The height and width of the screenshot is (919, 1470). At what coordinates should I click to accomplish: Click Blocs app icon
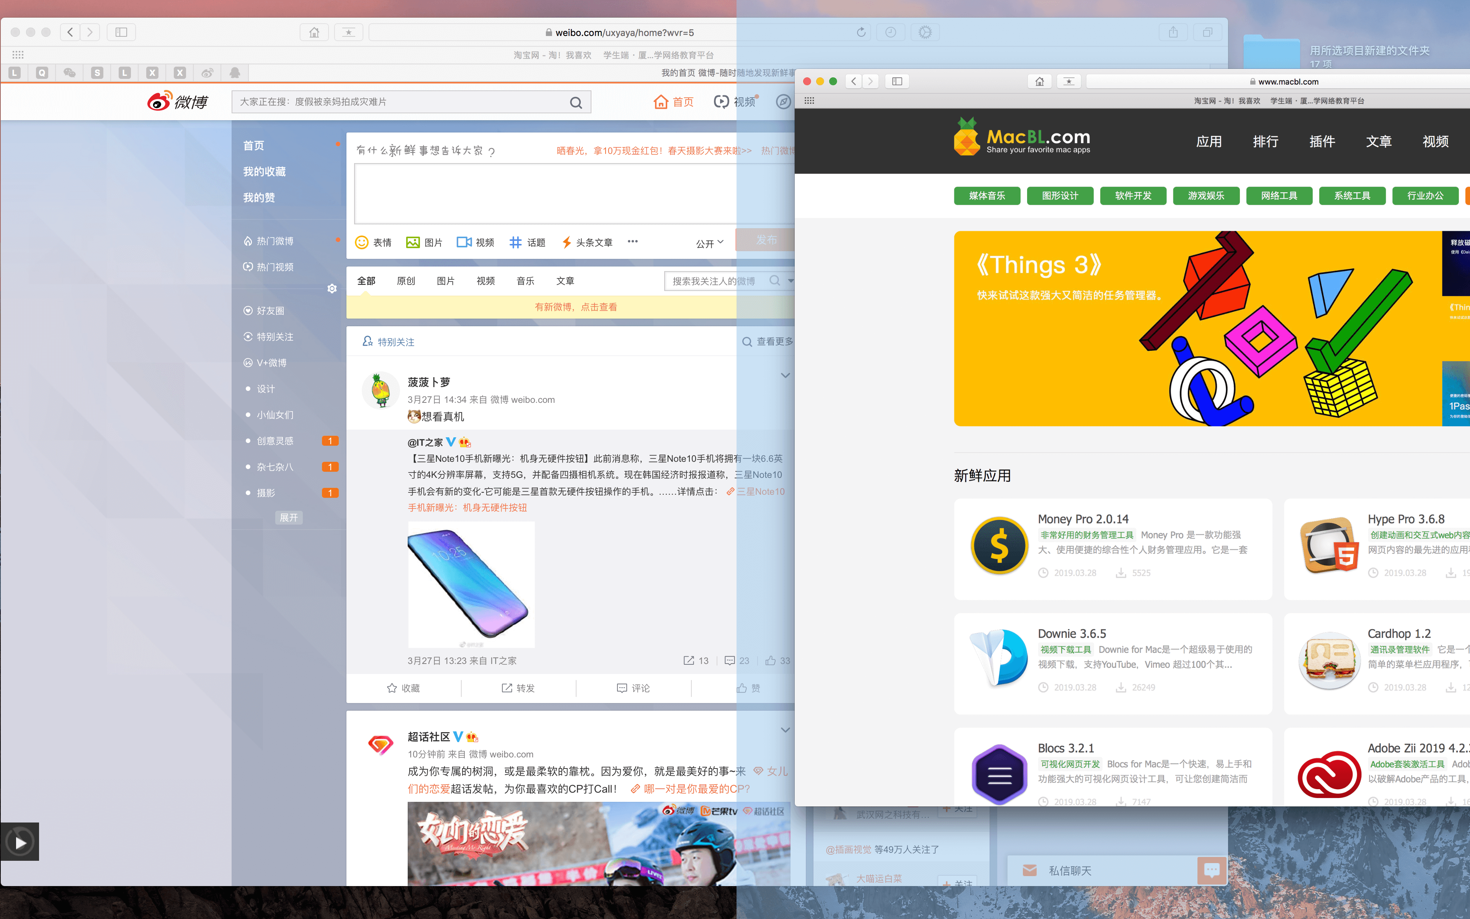click(x=999, y=774)
